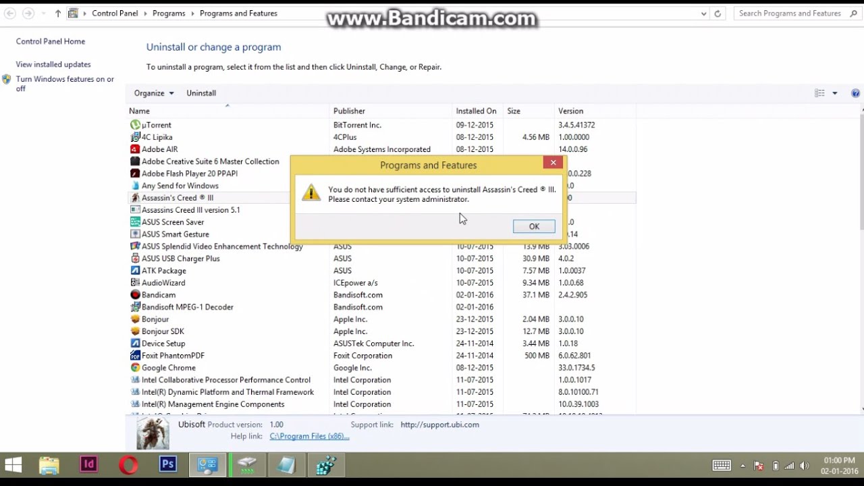Show hidden system tray icons arrow
This screenshot has height=486, width=864.
pyautogui.click(x=743, y=466)
